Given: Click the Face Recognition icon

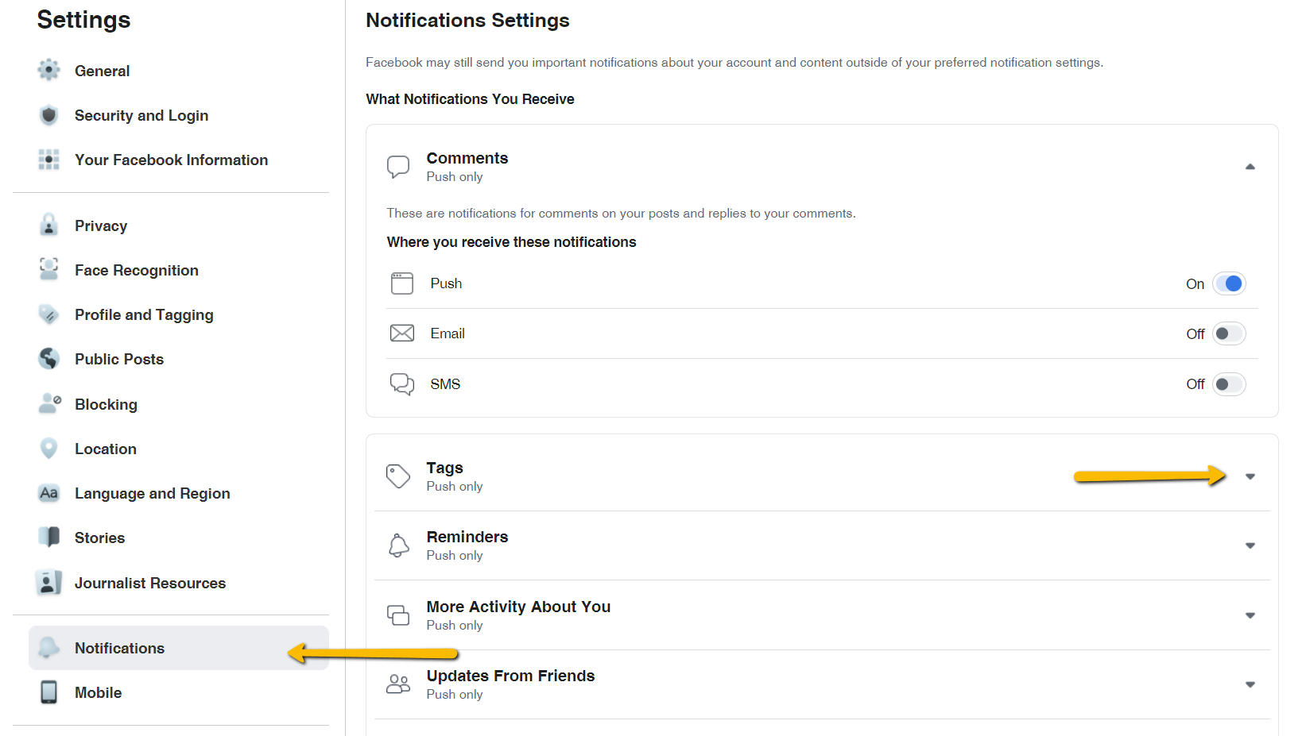Looking at the screenshot, I should click(x=48, y=270).
